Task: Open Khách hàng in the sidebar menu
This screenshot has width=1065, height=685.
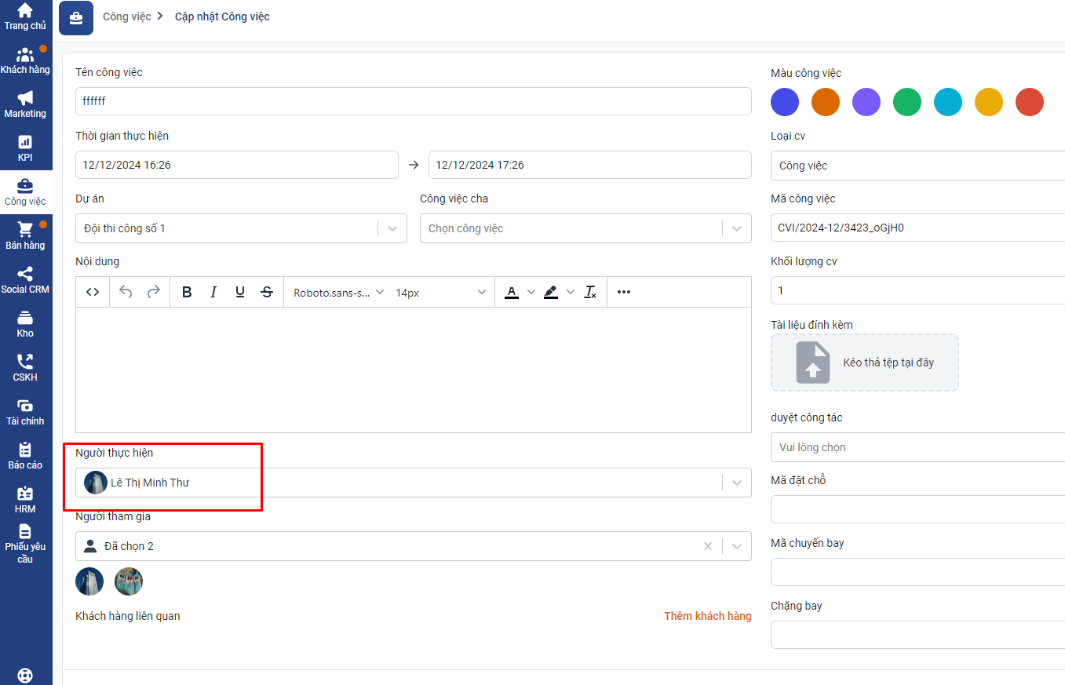Action: click(x=25, y=60)
